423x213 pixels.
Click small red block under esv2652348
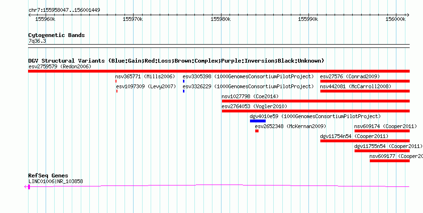click(257, 131)
